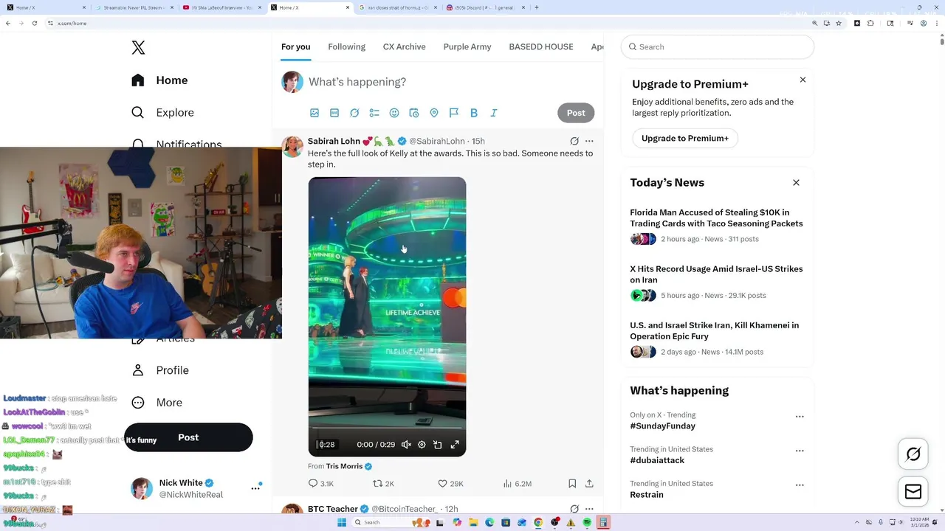This screenshot has width=945, height=531.
Task: Expand the video to fullscreen
Action: [455, 445]
